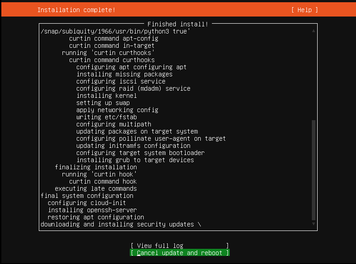Click the 'finalizing installation' log line
The height and width of the screenshot is (264, 356).
tap(96, 167)
